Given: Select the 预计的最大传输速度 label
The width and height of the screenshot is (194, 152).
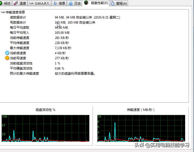Looking at the screenshot, I should [x=24, y=74].
